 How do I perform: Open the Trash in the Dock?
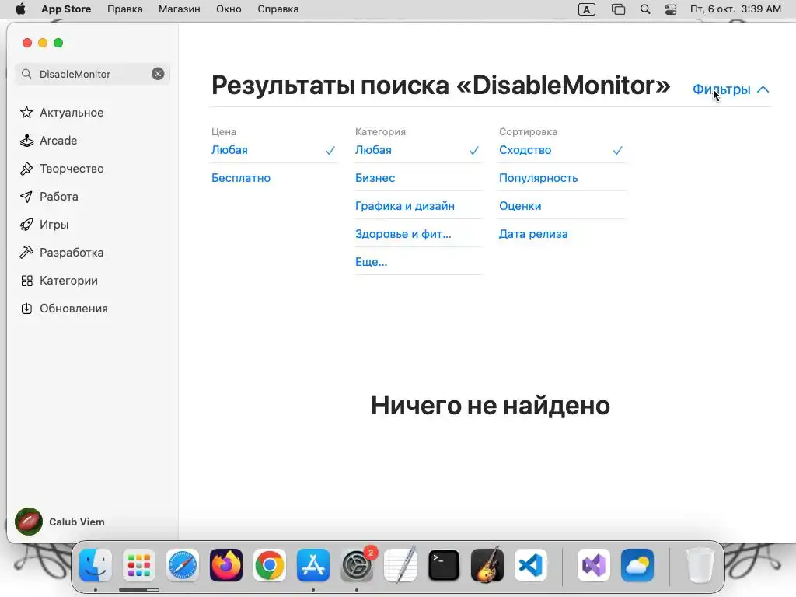(700, 565)
